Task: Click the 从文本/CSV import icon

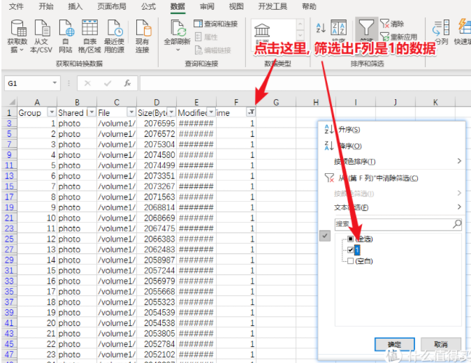Action: 42,29
